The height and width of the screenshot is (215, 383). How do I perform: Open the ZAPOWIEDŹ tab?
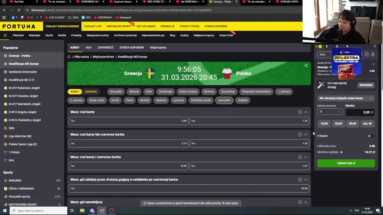[x=105, y=47]
